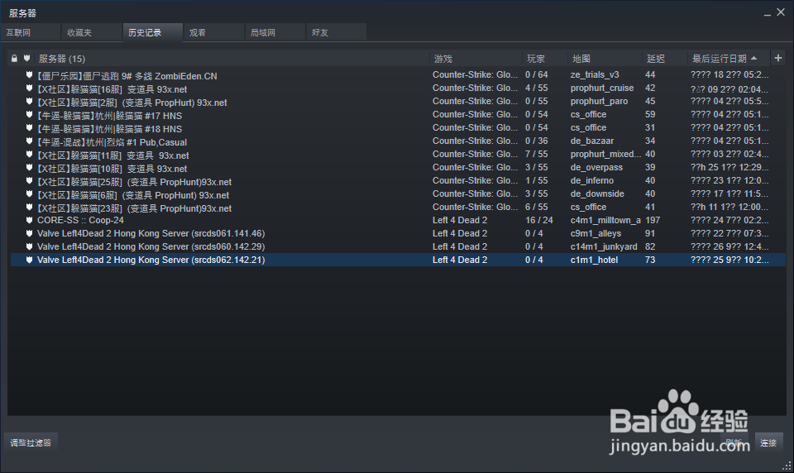Click the 连接 button
794x473 pixels.
point(768,442)
